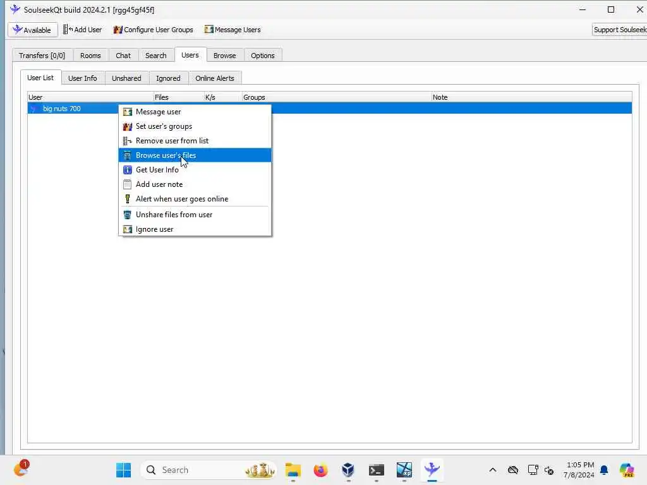
Task: Select Ignore user from context menu
Action: pyautogui.click(x=195, y=229)
